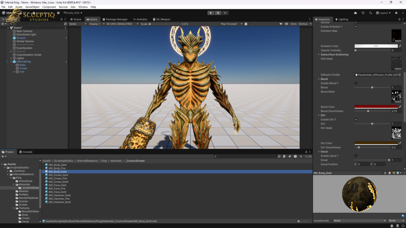
Task: Click the Blood Color swatch
Action: pyautogui.click(x=376, y=107)
